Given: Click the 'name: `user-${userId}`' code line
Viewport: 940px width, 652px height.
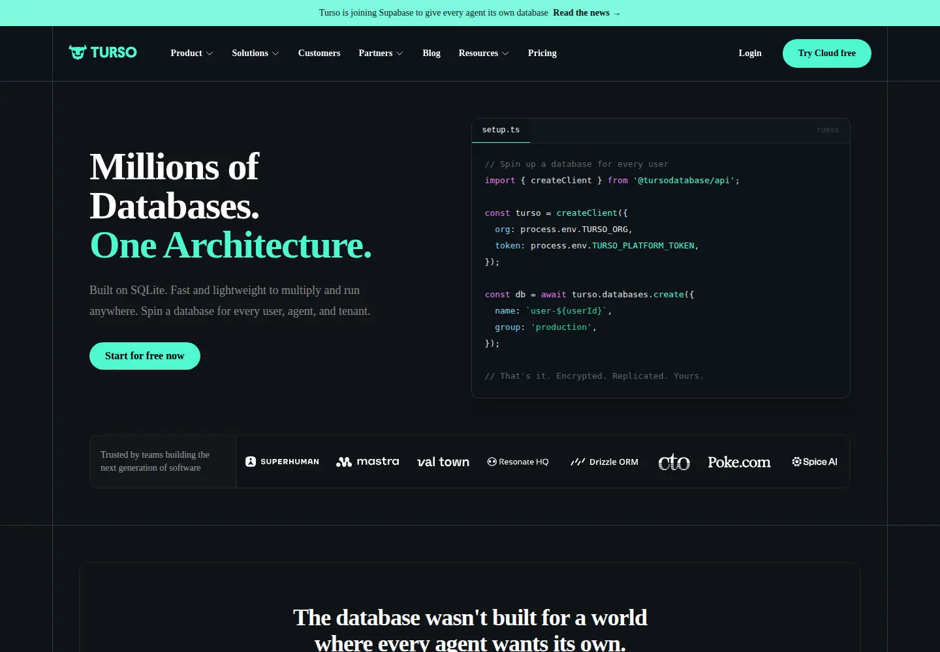Looking at the screenshot, I should pos(554,311).
